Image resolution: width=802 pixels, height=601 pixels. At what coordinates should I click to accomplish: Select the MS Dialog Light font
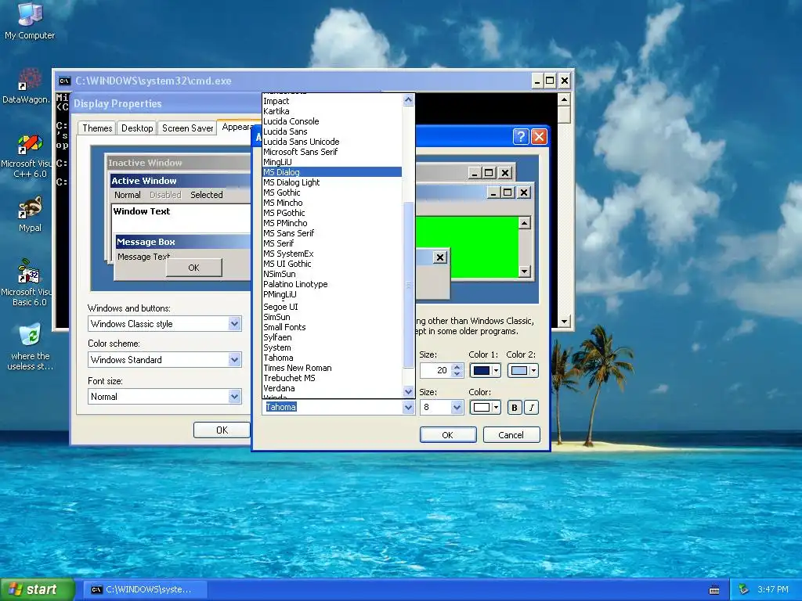[332, 182]
